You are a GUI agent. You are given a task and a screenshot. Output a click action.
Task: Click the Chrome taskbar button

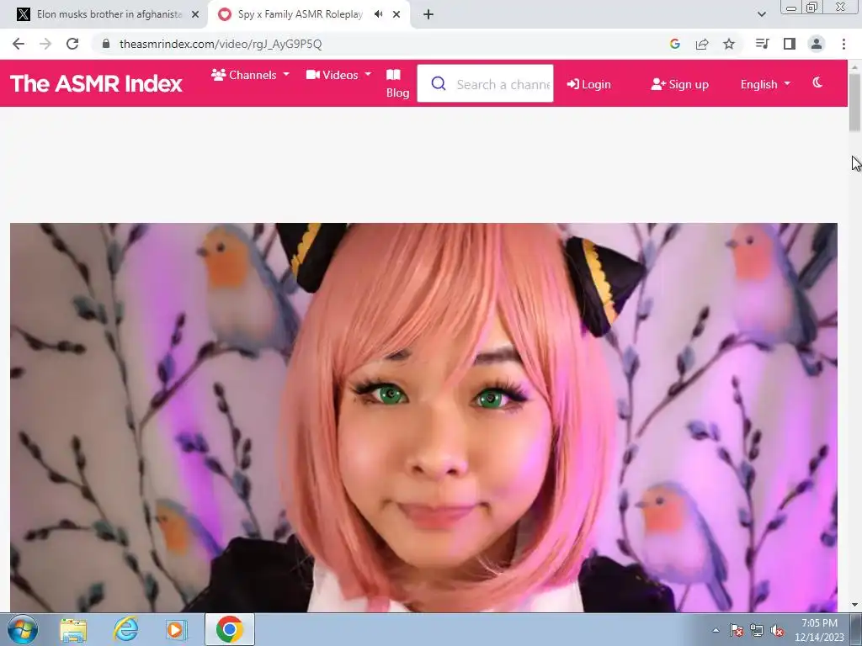click(x=230, y=629)
